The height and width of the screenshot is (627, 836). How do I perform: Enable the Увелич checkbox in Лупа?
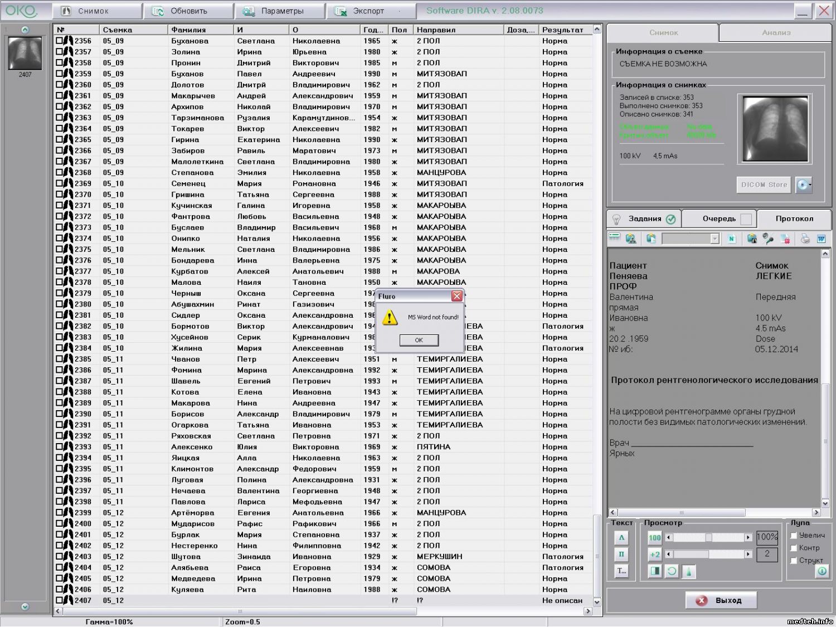click(x=794, y=535)
